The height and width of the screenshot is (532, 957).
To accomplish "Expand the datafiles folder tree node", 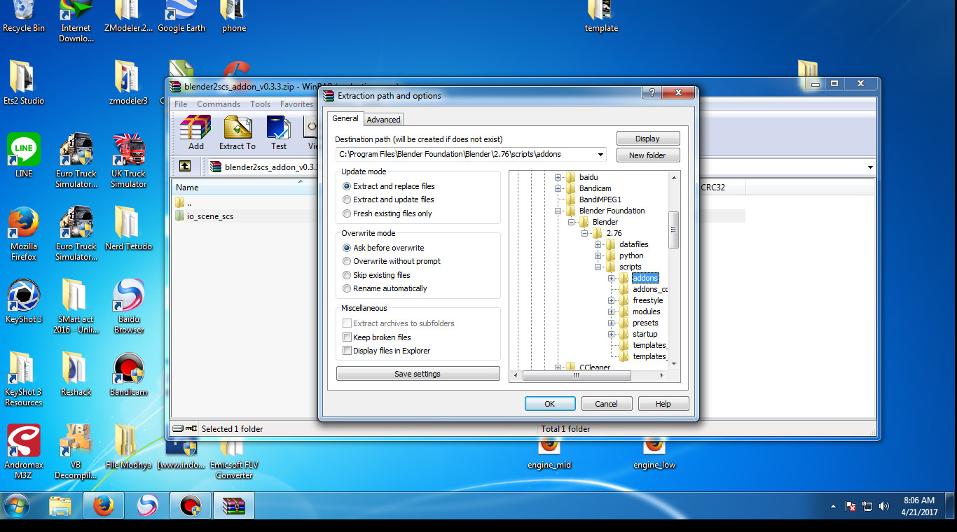I will coord(598,244).
